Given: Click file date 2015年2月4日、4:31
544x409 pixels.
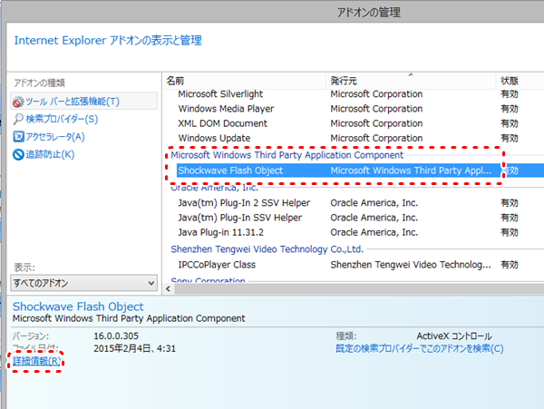Looking at the screenshot, I should [134, 348].
